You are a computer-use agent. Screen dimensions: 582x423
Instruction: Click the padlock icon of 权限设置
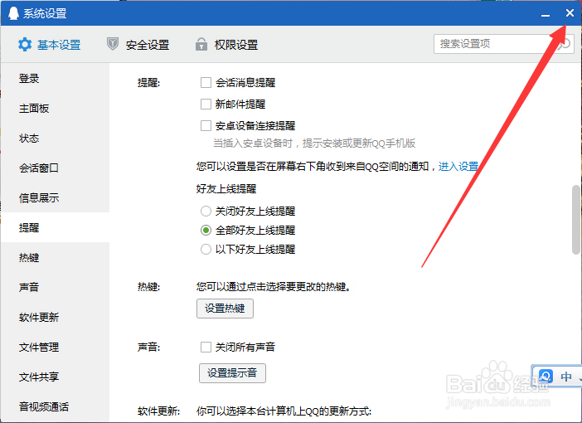(x=201, y=44)
